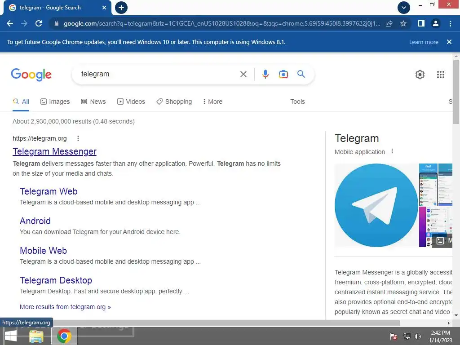
Task: Open the Windows Start button
Action: click(11, 336)
